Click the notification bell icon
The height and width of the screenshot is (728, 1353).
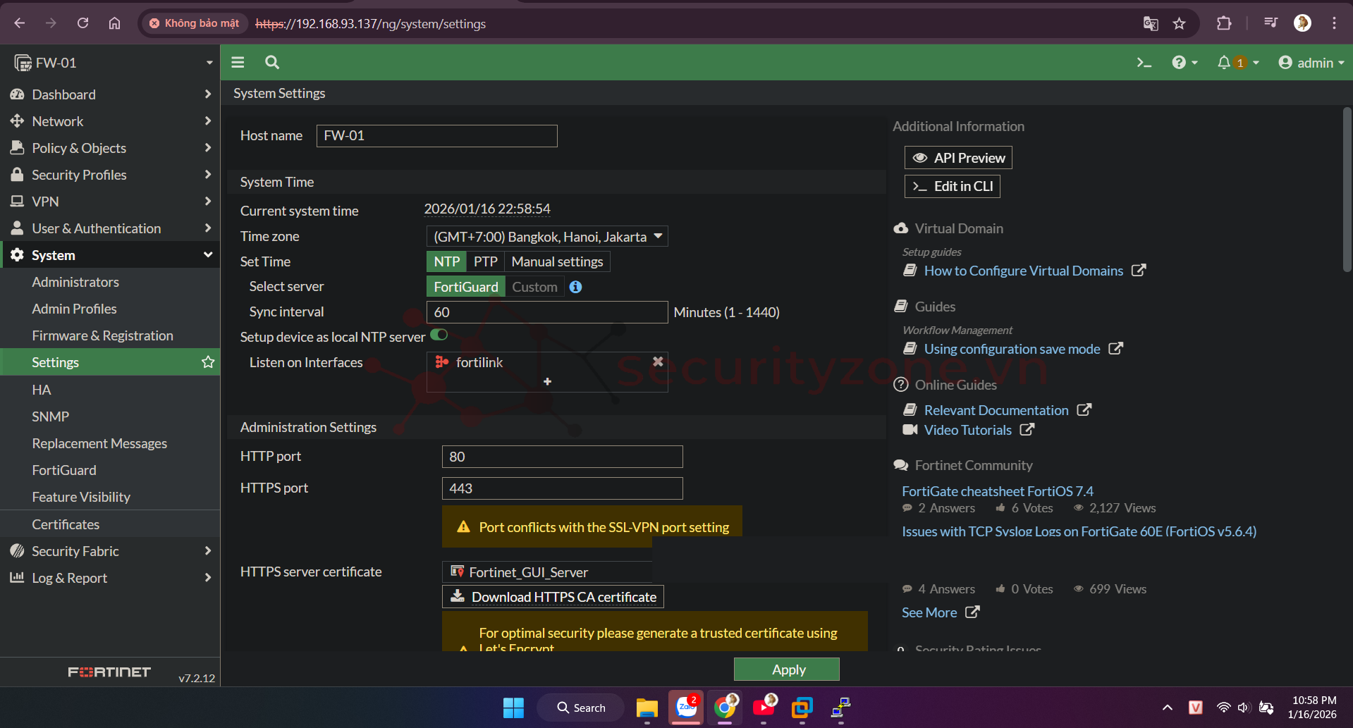coord(1224,62)
